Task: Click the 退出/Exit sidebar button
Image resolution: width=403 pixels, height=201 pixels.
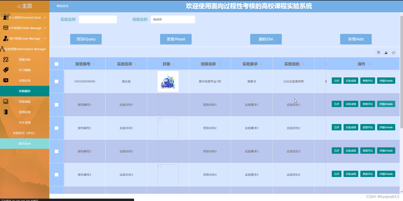Action: click(25, 144)
